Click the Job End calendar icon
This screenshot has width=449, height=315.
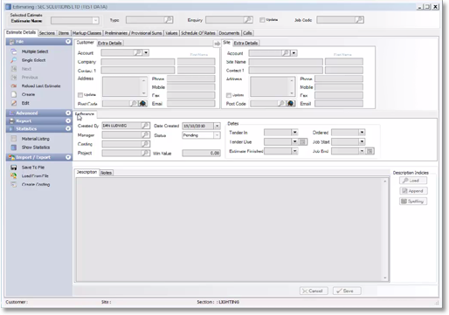[x=370, y=151]
